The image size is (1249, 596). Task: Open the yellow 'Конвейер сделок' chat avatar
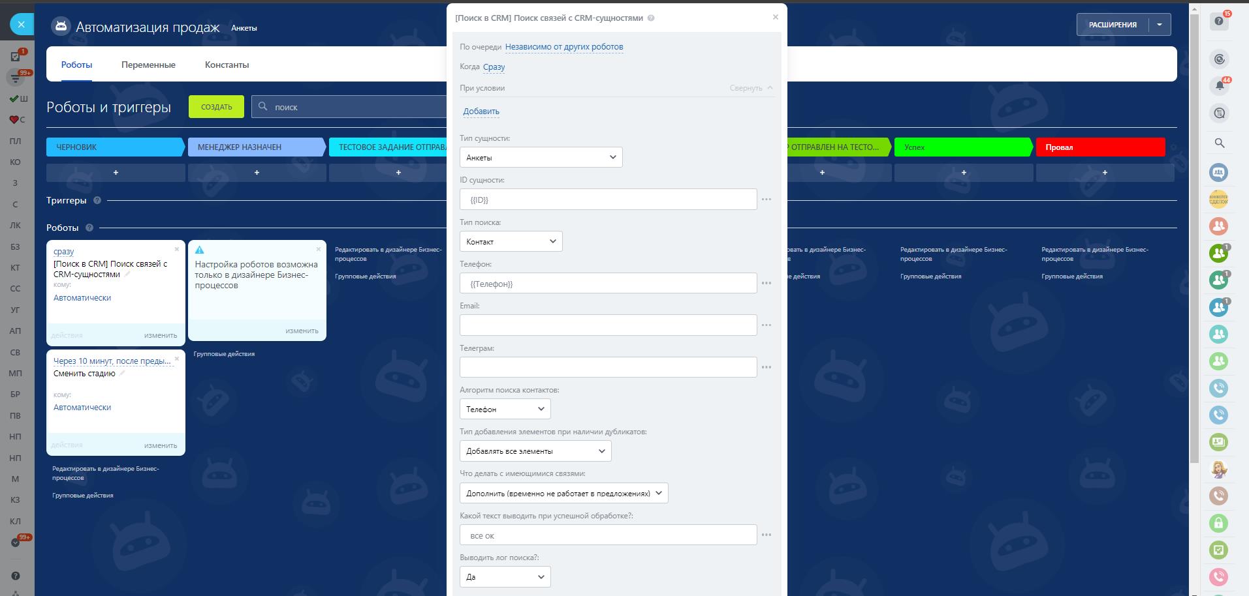click(1218, 200)
